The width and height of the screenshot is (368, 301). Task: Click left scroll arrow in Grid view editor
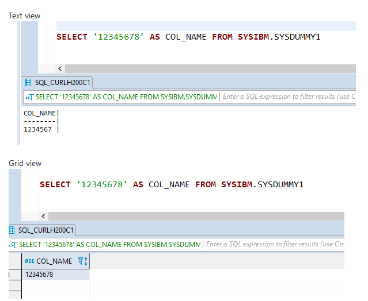43,216
